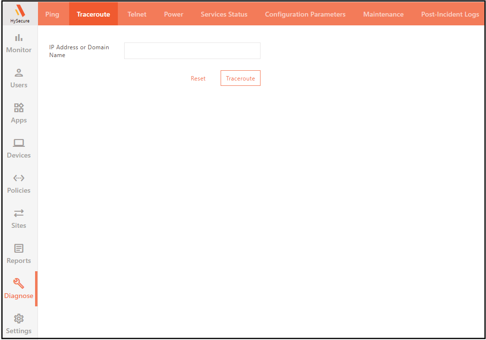View the Post-Incident Logs tab

(450, 14)
